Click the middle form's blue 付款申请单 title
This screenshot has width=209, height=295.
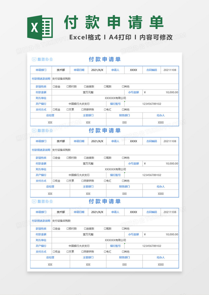point(105,131)
